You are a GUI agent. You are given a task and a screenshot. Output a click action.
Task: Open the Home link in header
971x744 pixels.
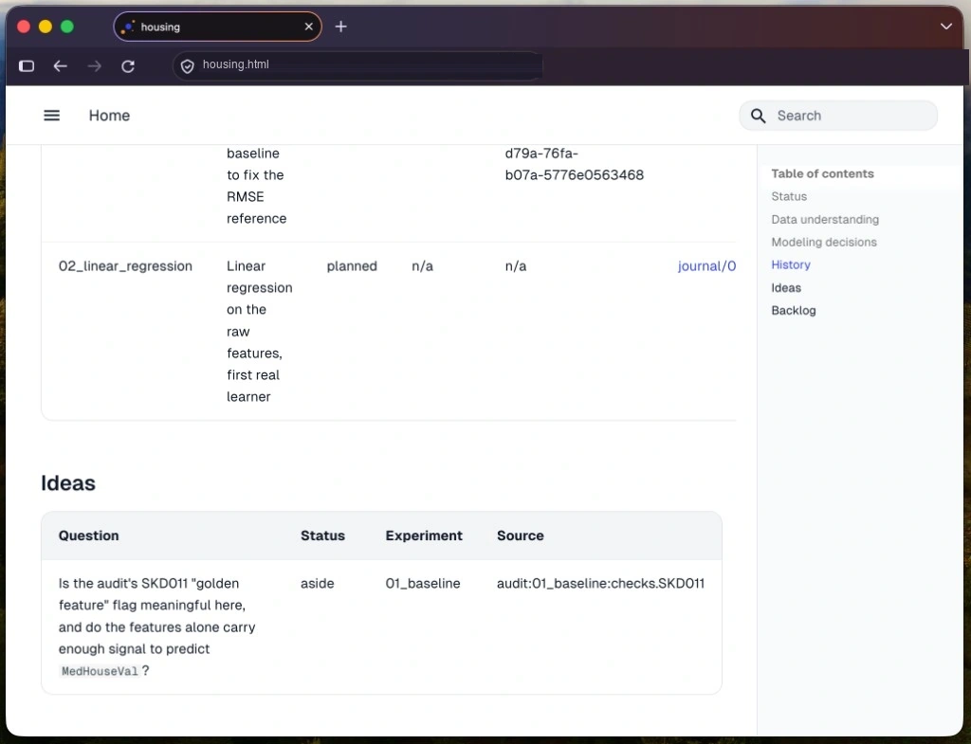(109, 116)
